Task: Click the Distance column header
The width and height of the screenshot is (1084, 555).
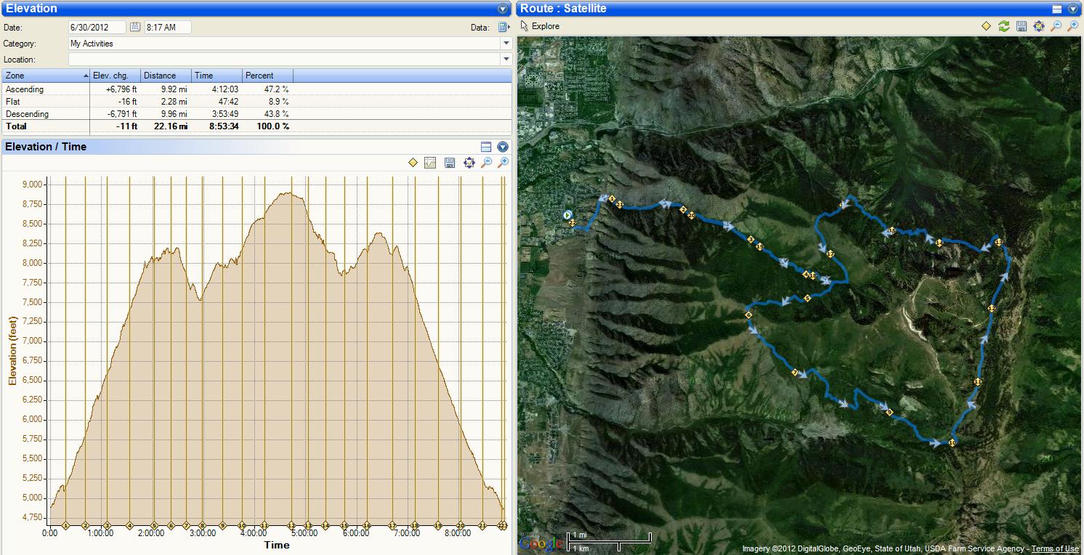Action: pyautogui.click(x=166, y=76)
